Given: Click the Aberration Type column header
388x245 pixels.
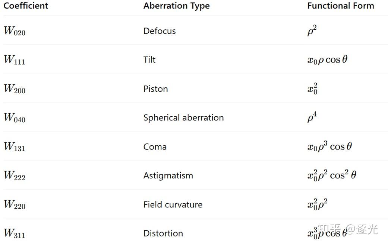Looking at the screenshot, I should 176,6.
